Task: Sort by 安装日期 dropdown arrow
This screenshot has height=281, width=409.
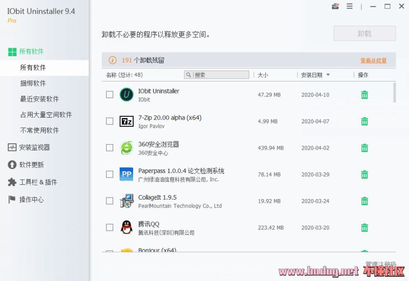Action: click(x=328, y=75)
